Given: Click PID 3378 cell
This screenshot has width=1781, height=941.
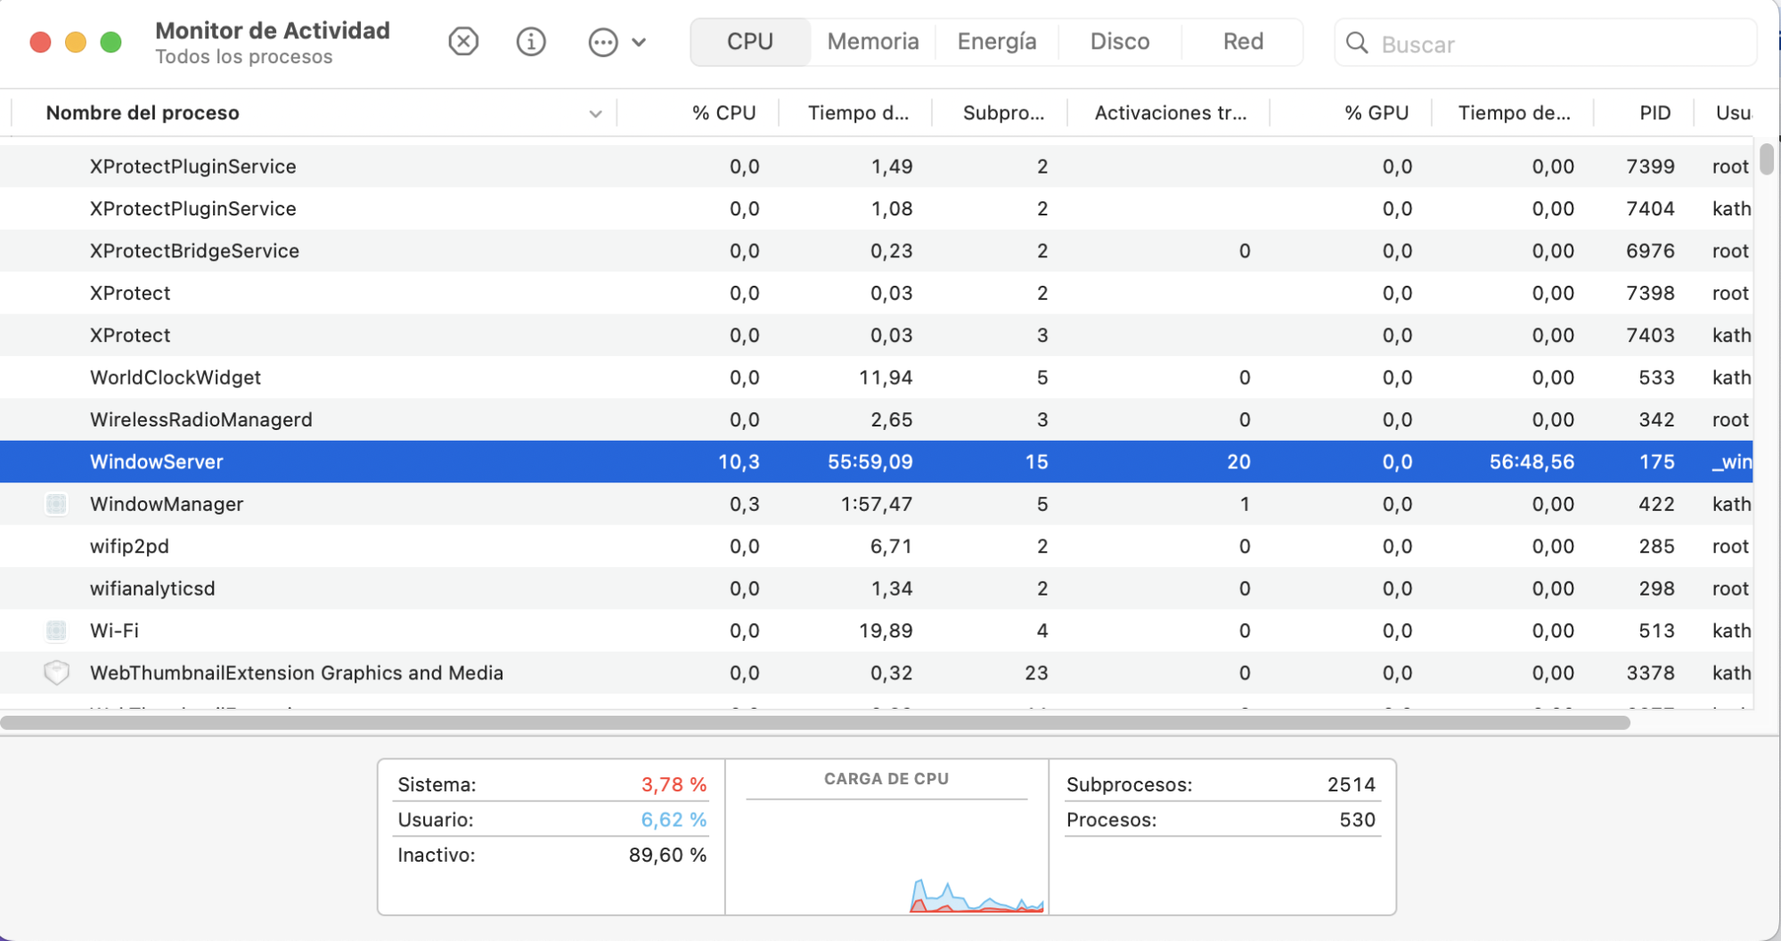Looking at the screenshot, I should [1650, 673].
